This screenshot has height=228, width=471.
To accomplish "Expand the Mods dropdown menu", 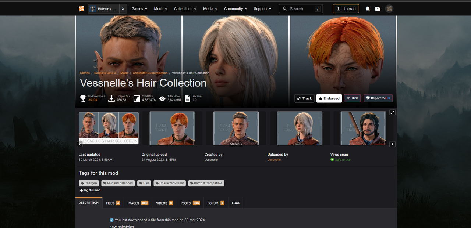I will coord(160,9).
